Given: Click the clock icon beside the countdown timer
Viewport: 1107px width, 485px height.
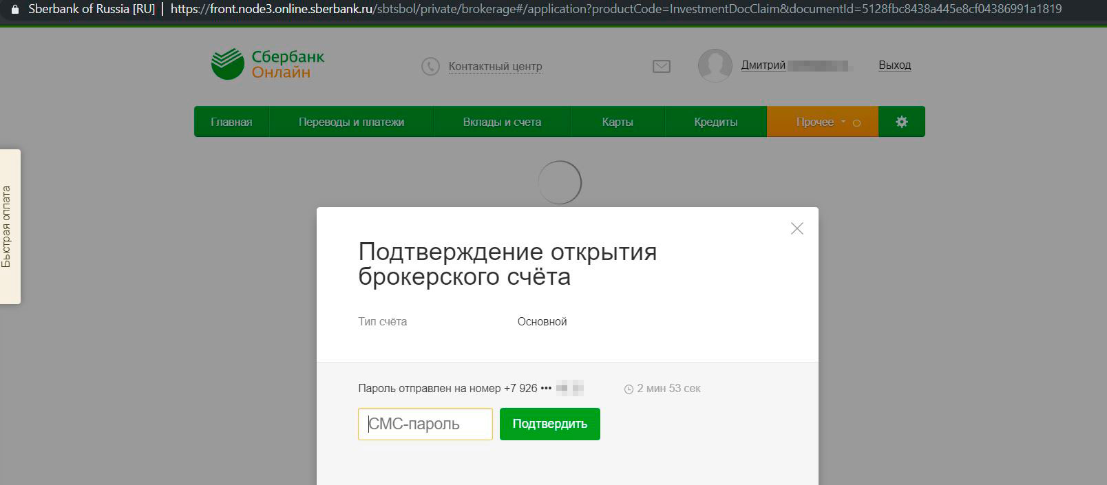Looking at the screenshot, I should coord(628,389).
